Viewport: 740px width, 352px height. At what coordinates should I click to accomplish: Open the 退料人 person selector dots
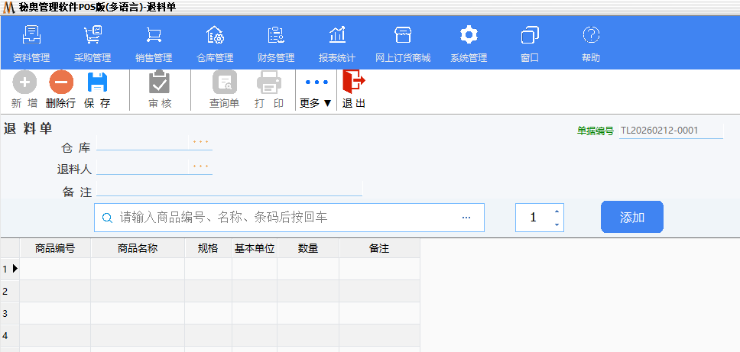point(200,166)
